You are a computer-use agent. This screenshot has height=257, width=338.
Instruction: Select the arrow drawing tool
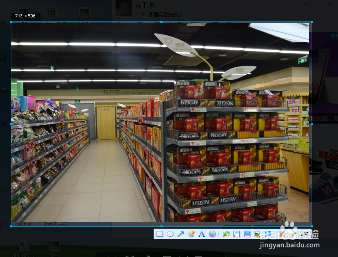tap(181, 234)
